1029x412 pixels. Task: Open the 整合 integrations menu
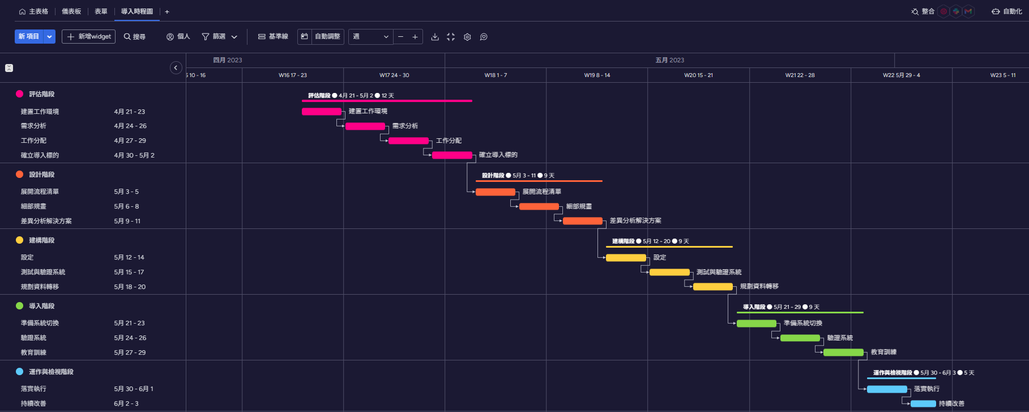[x=923, y=11]
